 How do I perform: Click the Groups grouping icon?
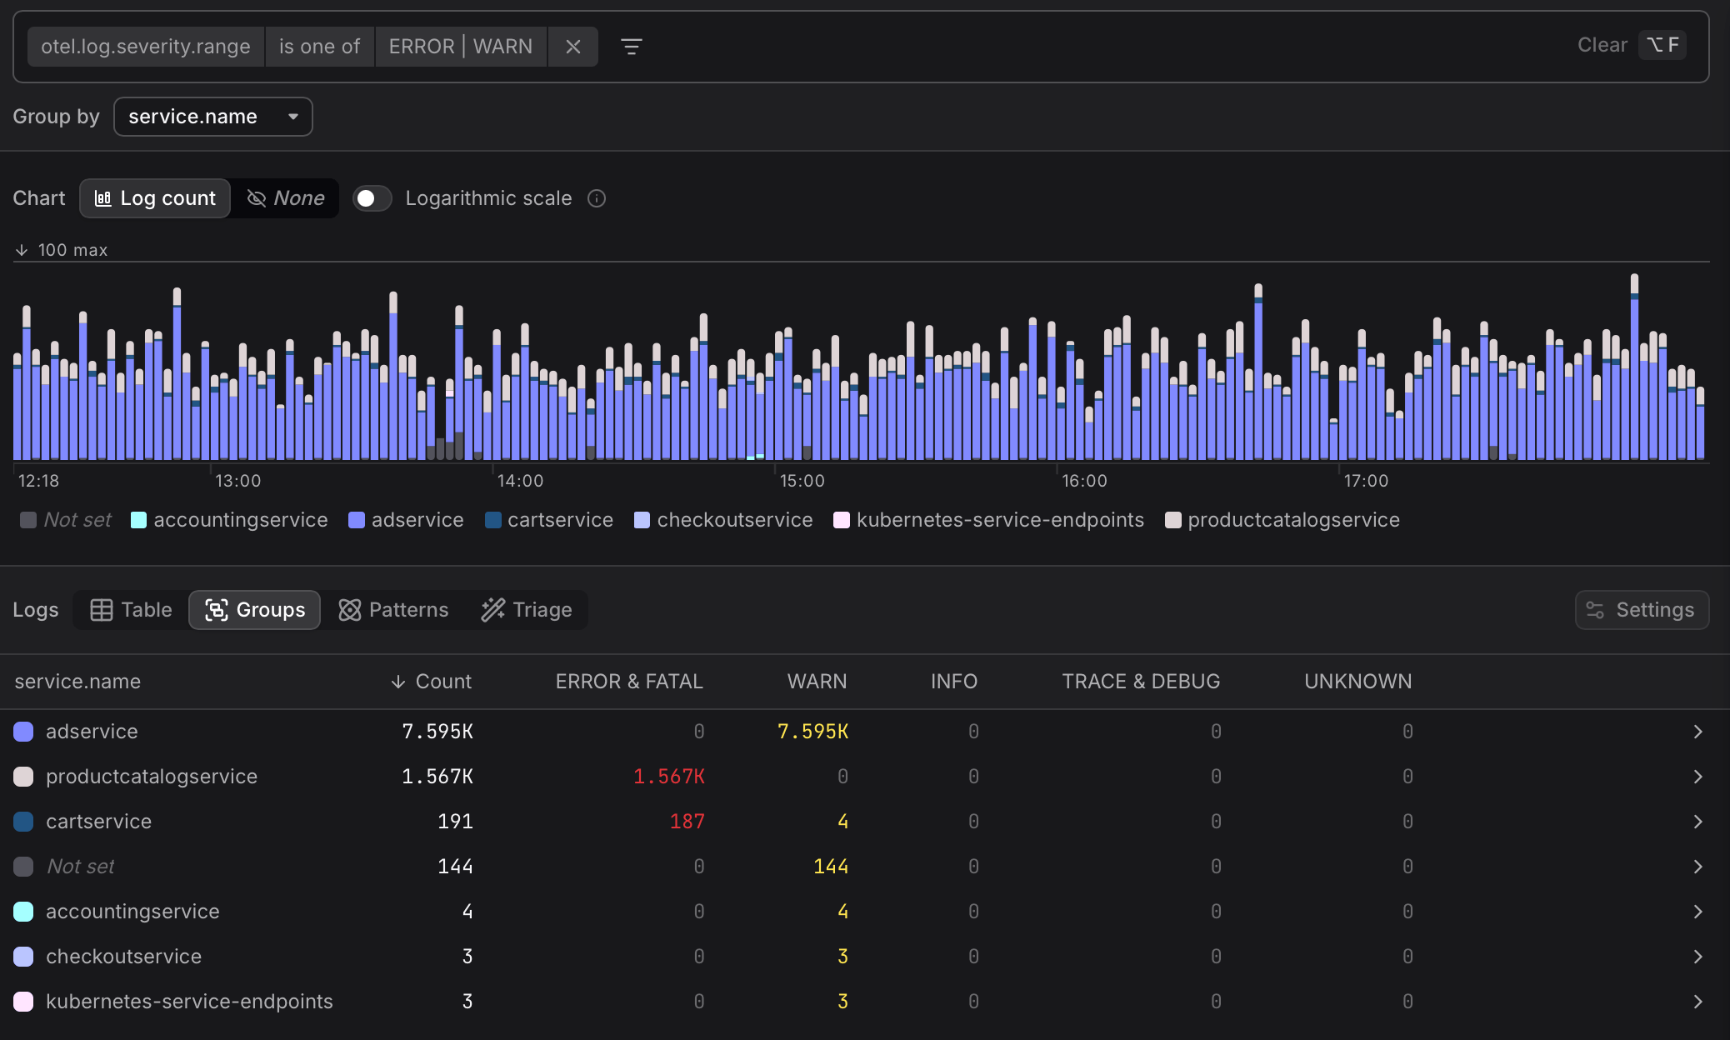pyautogui.click(x=215, y=609)
